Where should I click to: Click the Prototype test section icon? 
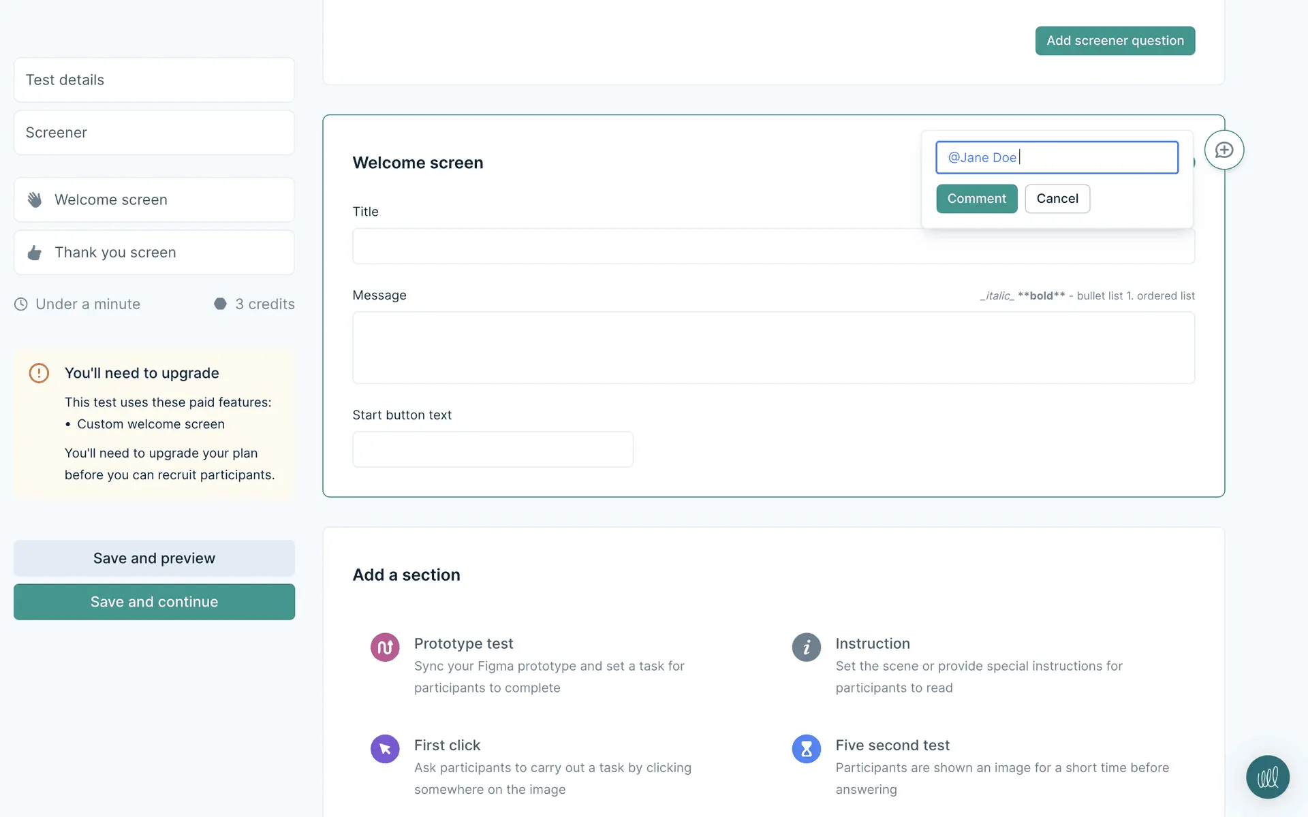coord(385,647)
